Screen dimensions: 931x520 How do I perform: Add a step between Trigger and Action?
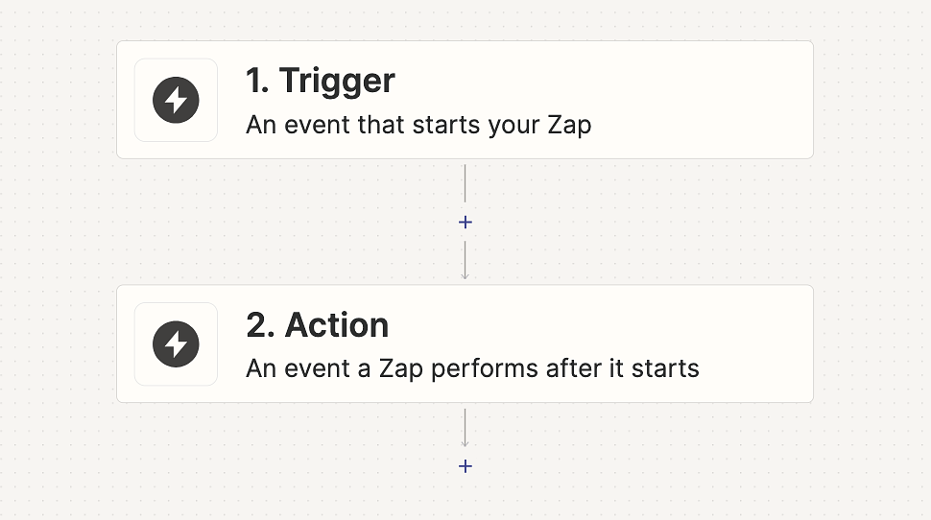[465, 223]
